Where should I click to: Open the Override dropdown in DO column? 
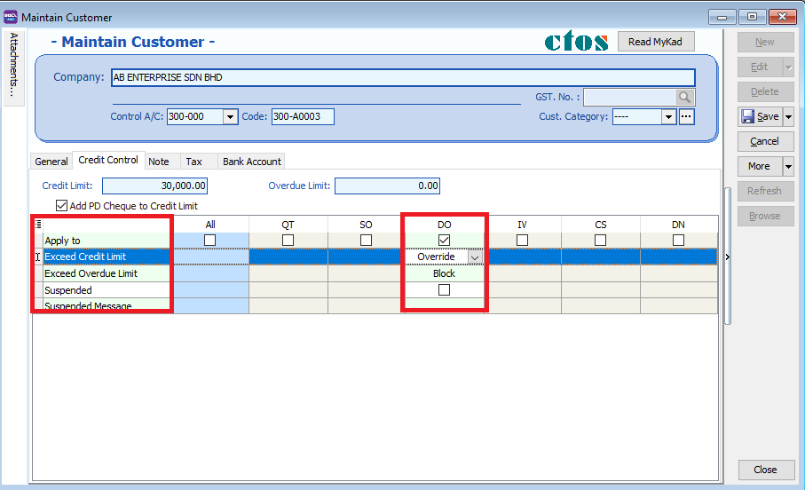(x=474, y=257)
